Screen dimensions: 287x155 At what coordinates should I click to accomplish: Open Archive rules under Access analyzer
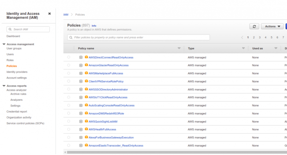coord(18,94)
